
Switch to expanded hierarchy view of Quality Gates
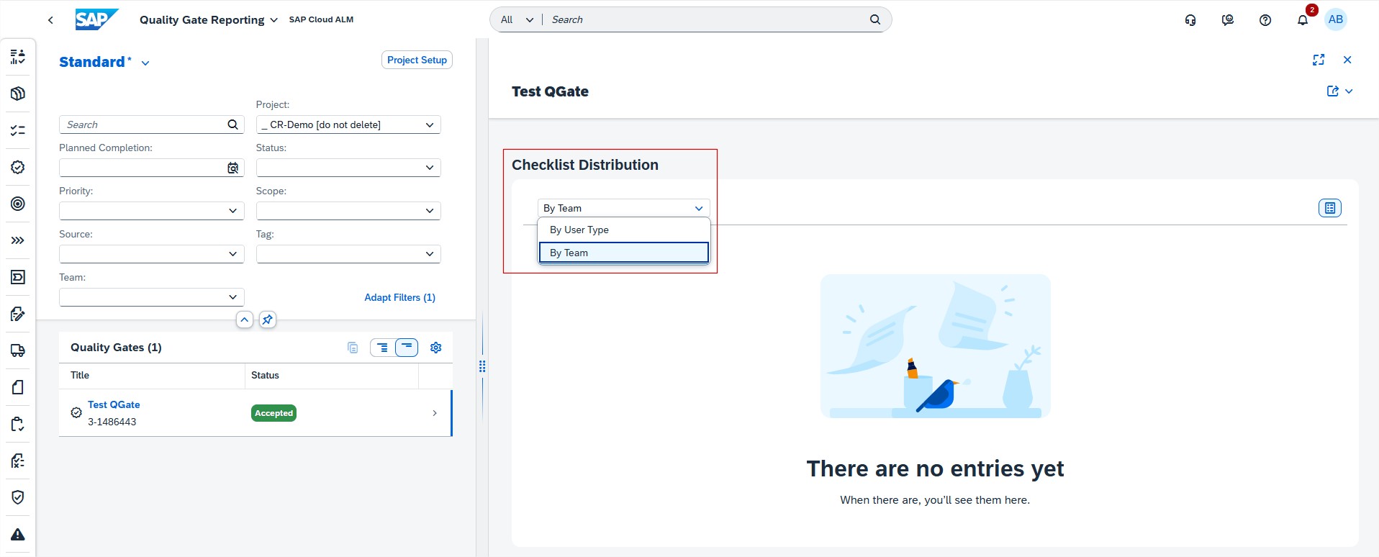(x=382, y=348)
